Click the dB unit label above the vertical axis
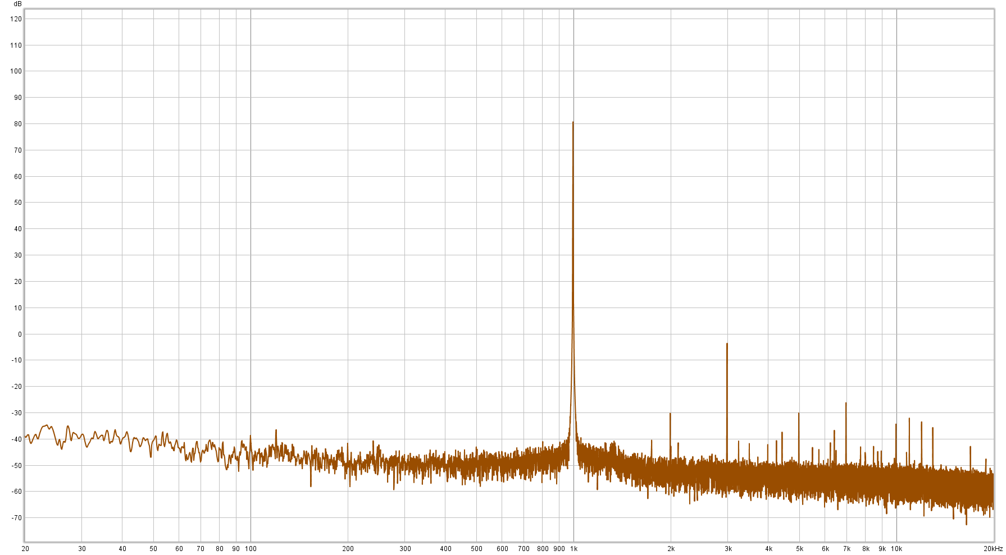Viewport: 1006px width, 555px height. coord(18,4)
